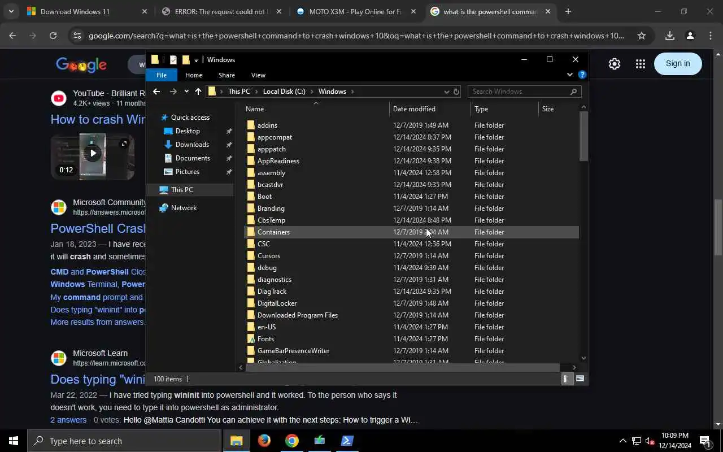Open the Google apps grid
Viewport: 723px width, 452px height.
(x=640, y=64)
